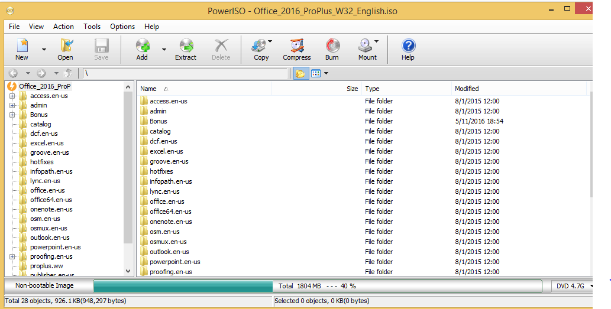
Task: Open the Action menu
Action: pyautogui.click(x=63, y=27)
